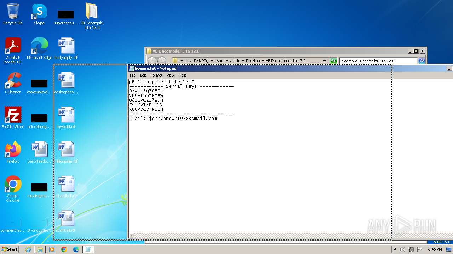This screenshot has width=453, height=254.
Task: Click Notepad horizontal scrollbar left arrow
Action: click(131, 235)
